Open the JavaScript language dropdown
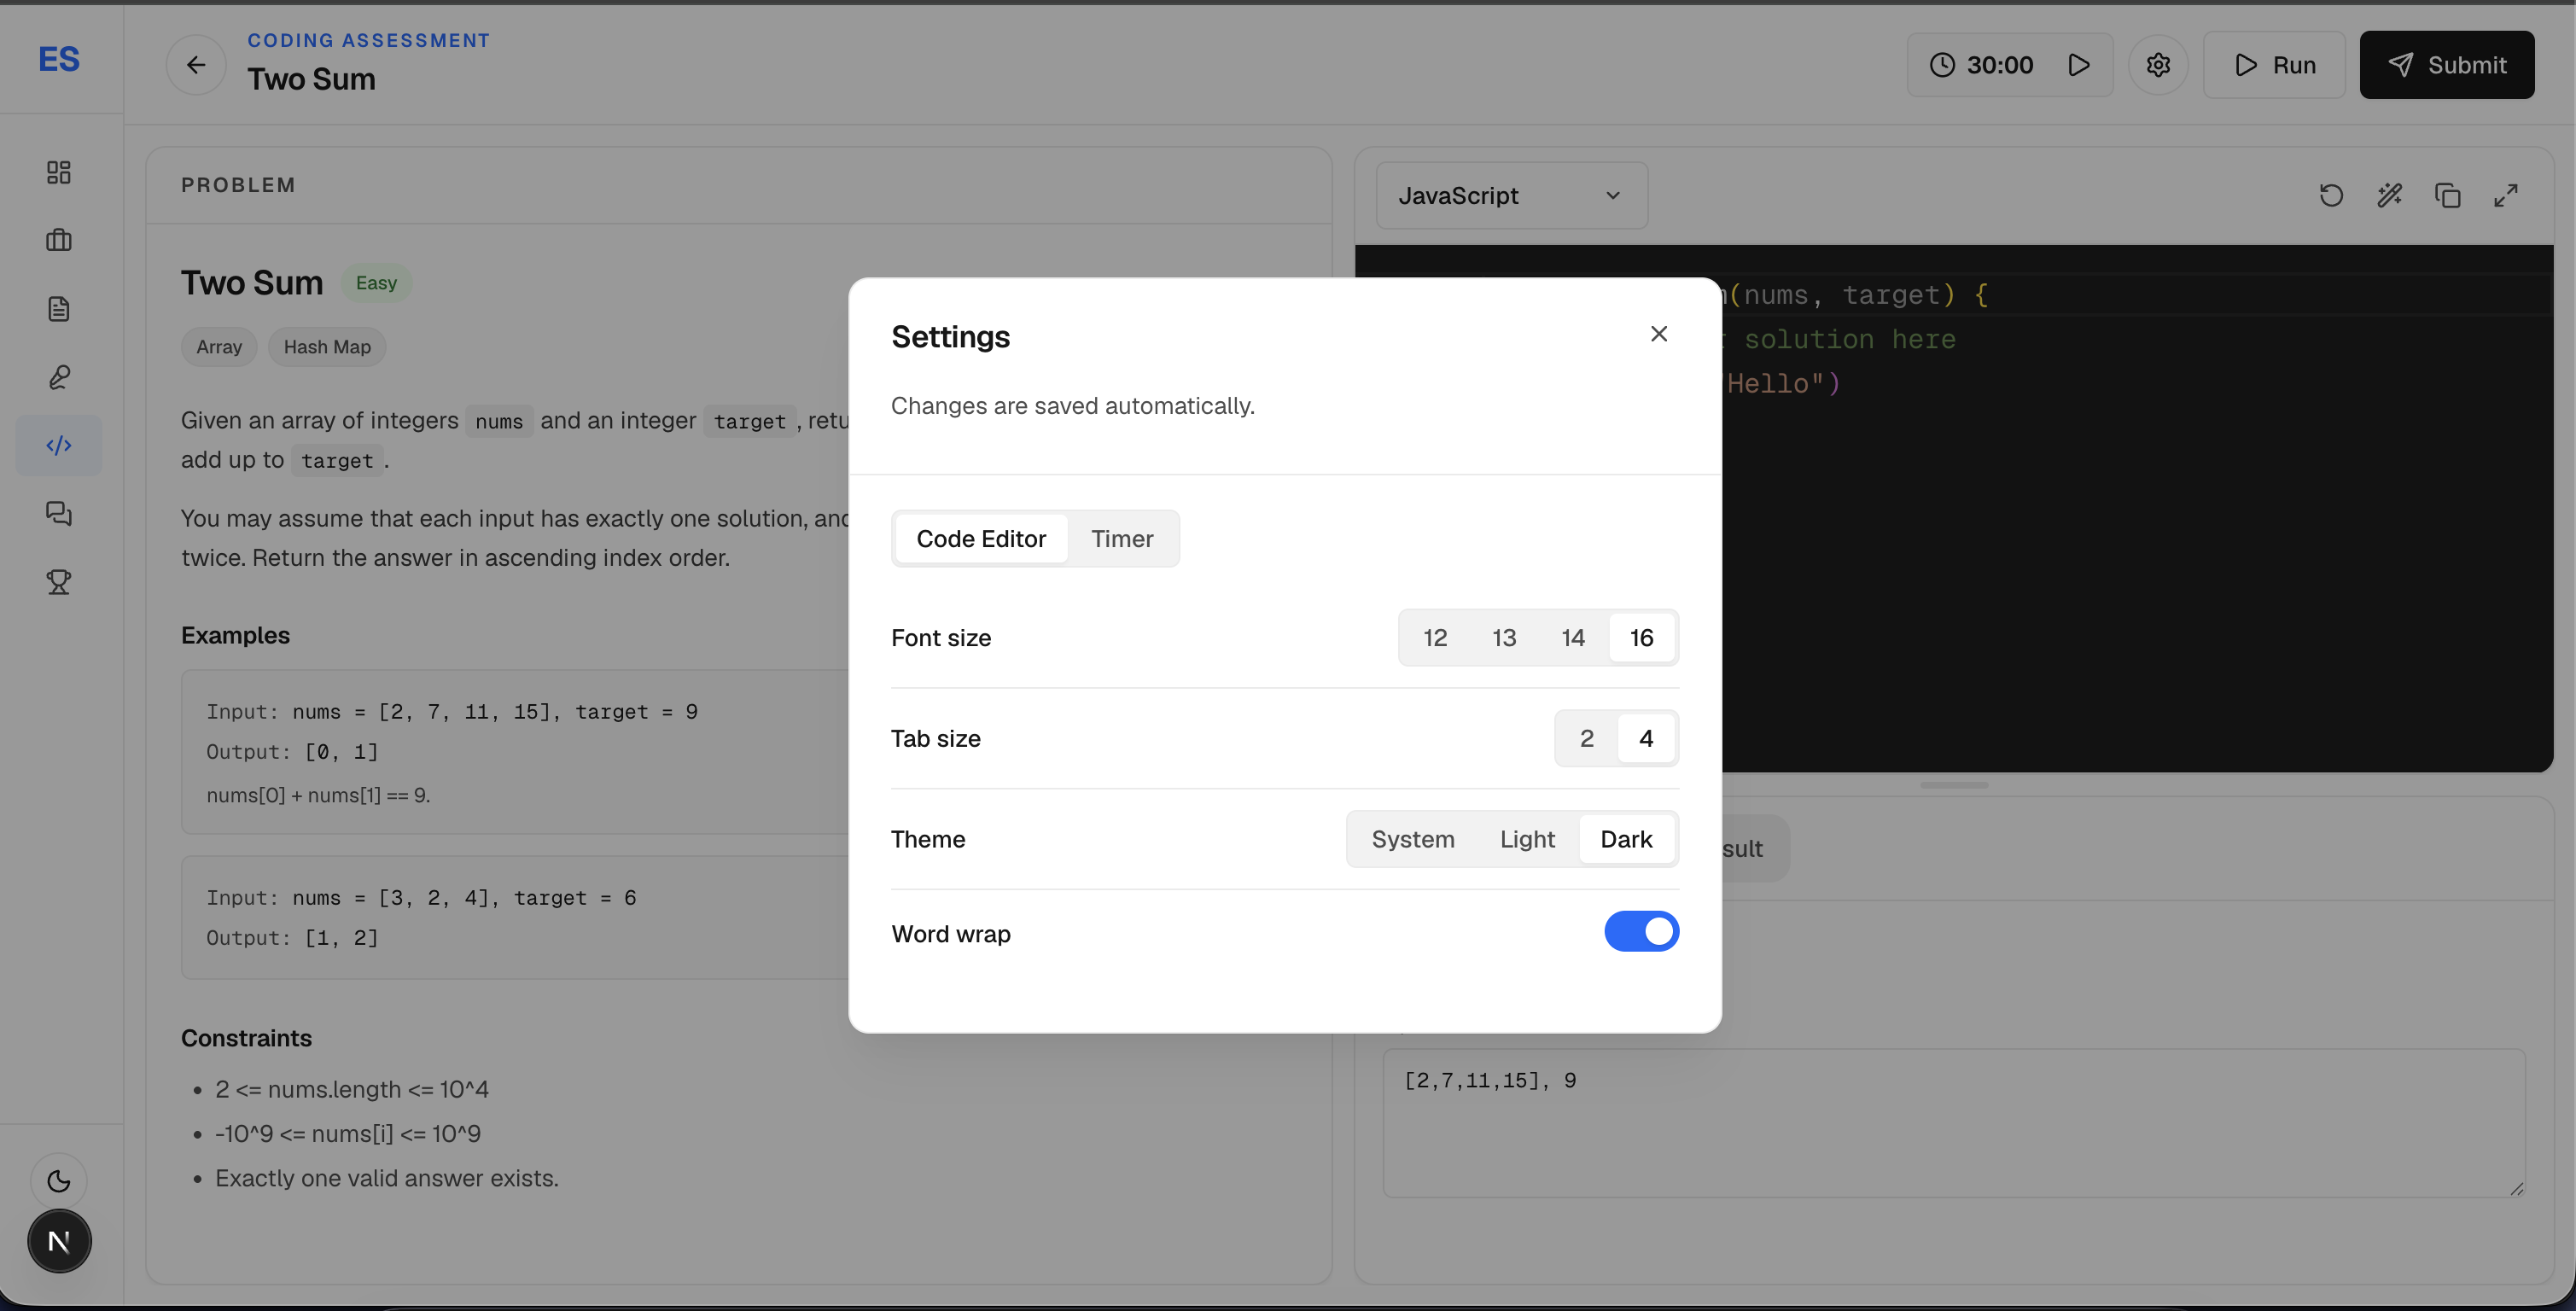 point(1511,196)
